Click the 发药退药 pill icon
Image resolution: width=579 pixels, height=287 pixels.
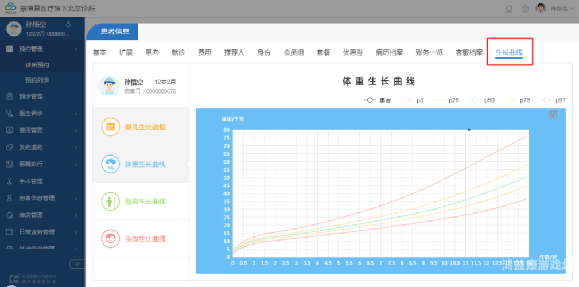(x=10, y=148)
